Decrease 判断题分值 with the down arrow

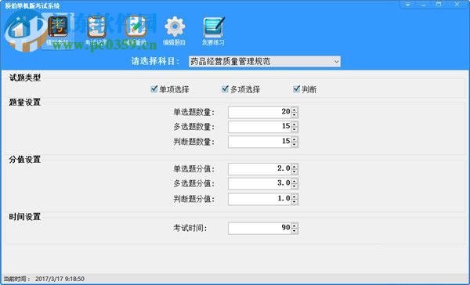coord(295,202)
